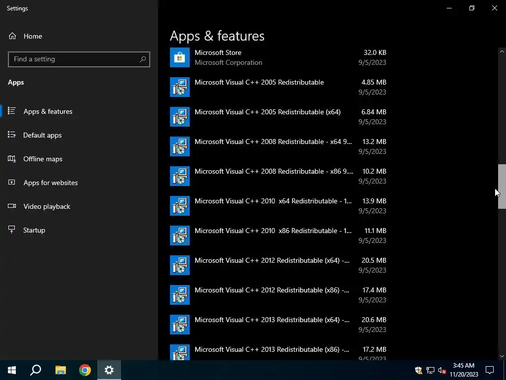The image size is (506, 380).
Task: Click the Find a setting search box
Action: coord(79,59)
